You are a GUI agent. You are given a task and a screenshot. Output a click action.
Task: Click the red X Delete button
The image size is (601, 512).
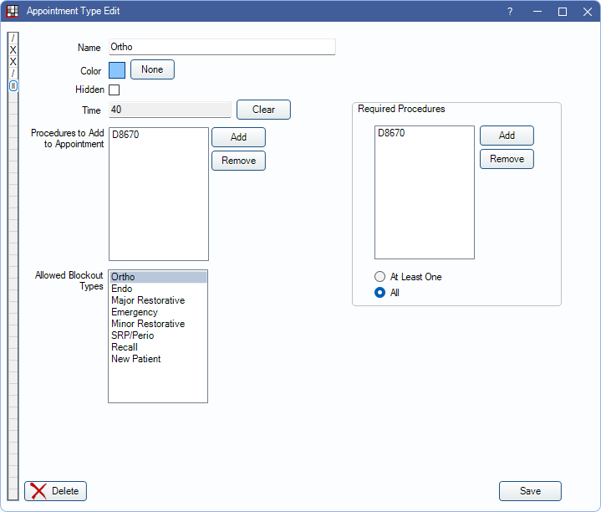(x=55, y=491)
